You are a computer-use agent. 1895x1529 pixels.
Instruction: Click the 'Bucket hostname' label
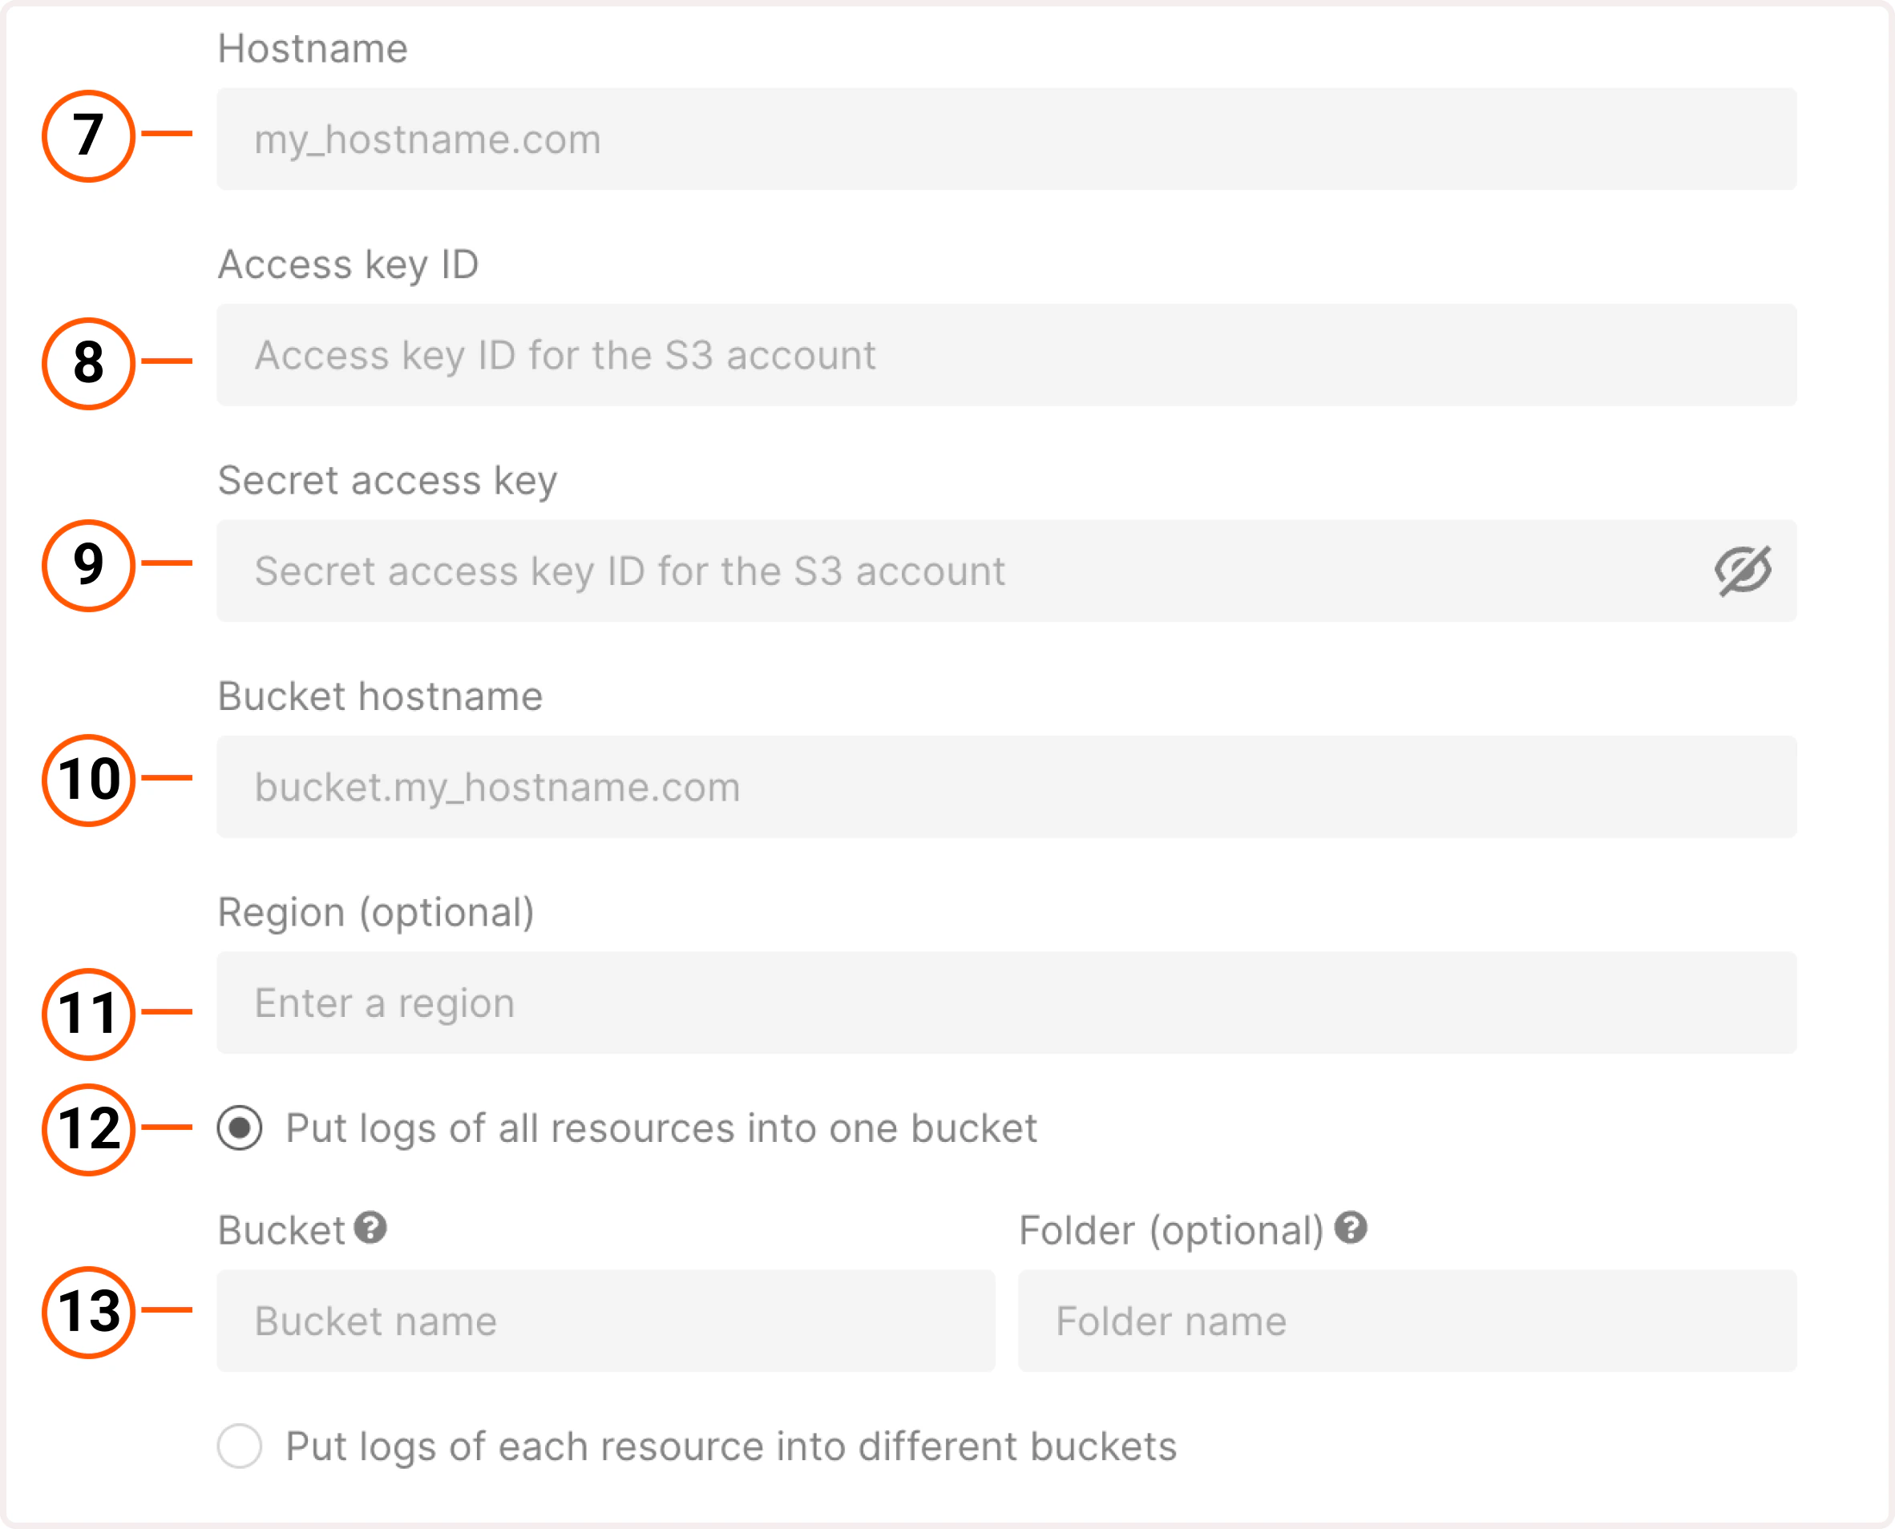click(381, 696)
